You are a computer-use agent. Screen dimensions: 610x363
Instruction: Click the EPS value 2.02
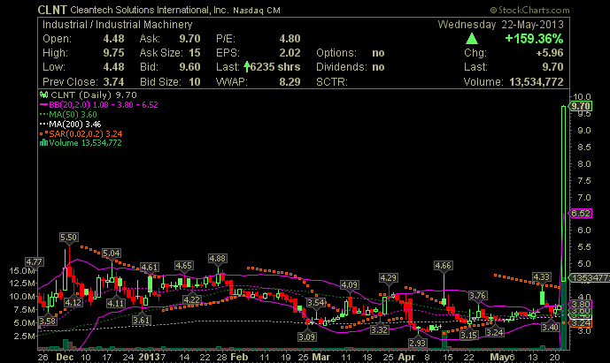(290, 53)
